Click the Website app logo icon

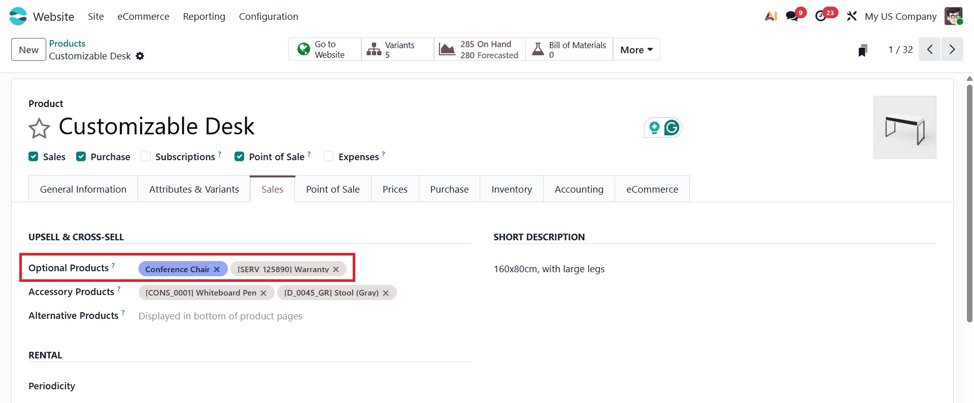pyautogui.click(x=18, y=16)
